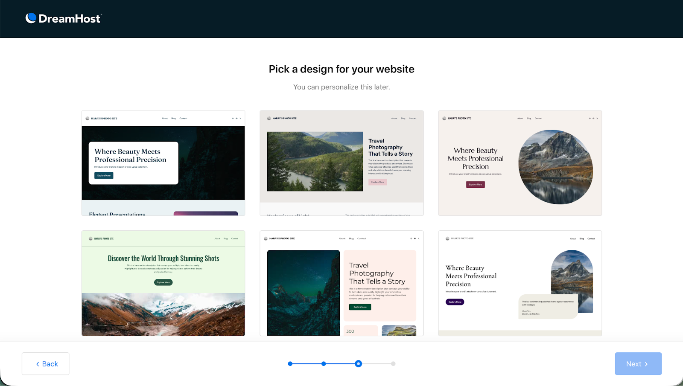This screenshot has width=683, height=386.
Task: Click the Next button
Action: coord(638,363)
